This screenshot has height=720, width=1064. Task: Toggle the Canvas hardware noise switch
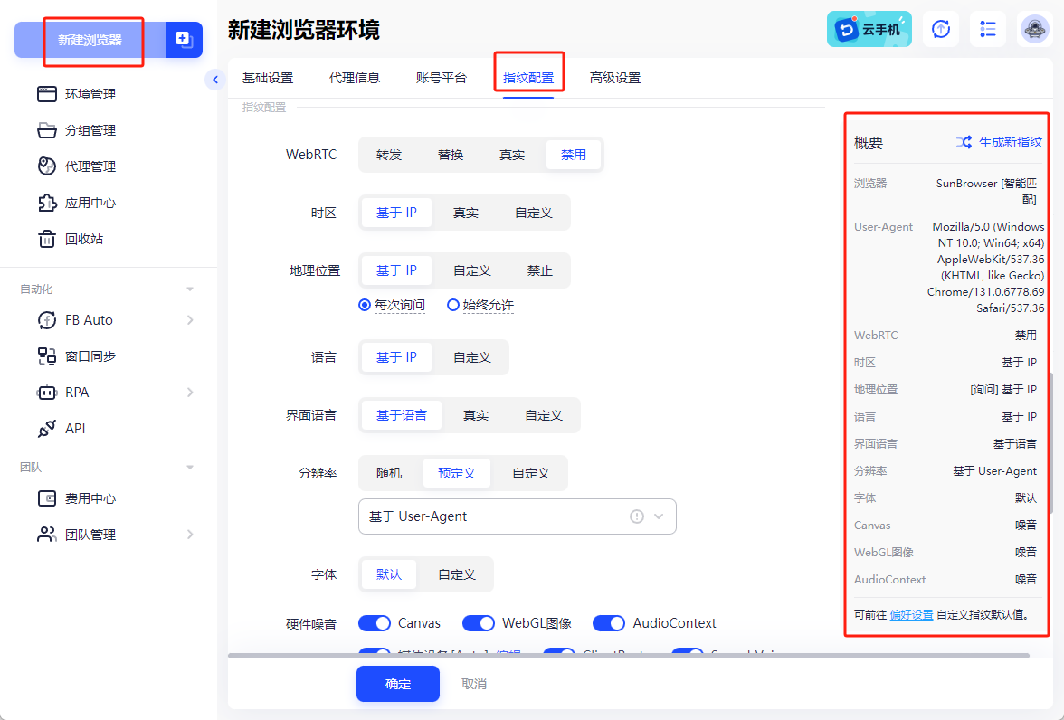[x=374, y=622]
